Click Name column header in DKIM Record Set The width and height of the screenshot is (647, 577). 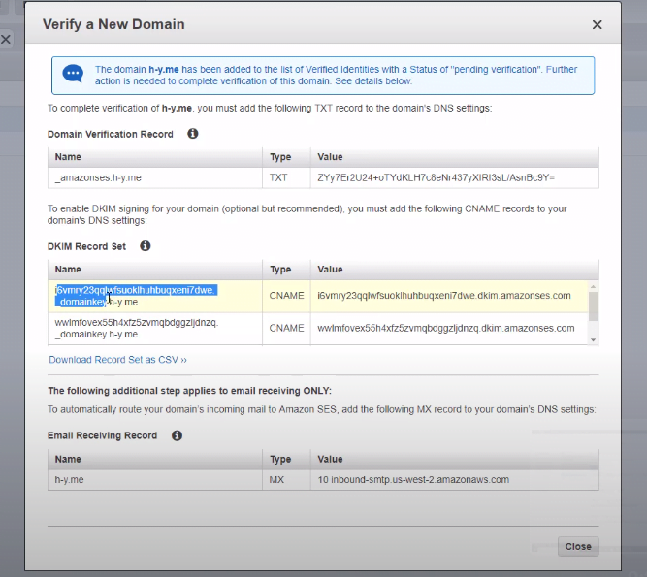68,269
